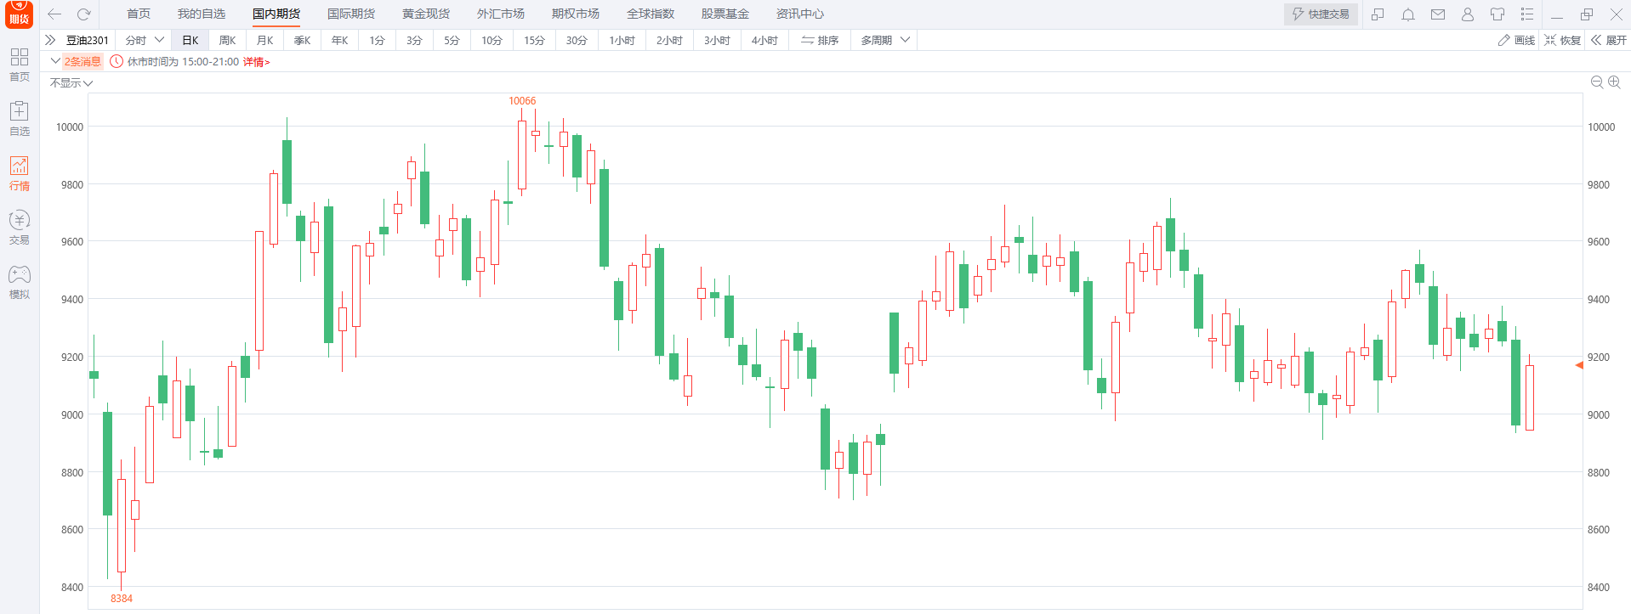Viewport: 1631px width, 614px height.
Task: Open the 交易 trading sidebar icon
Action: (x=19, y=228)
